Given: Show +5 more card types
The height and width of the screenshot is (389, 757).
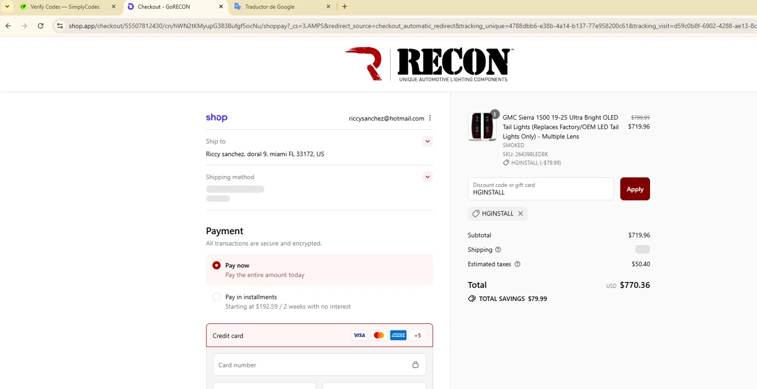Looking at the screenshot, I should click(417, 336).
